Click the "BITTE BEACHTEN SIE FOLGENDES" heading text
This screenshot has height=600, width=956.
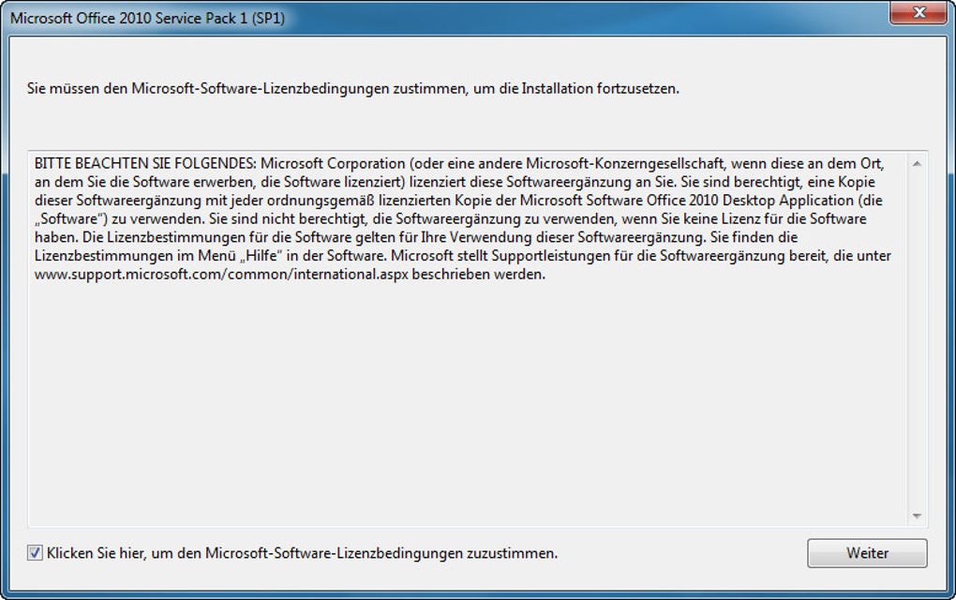tap(145, 163)
